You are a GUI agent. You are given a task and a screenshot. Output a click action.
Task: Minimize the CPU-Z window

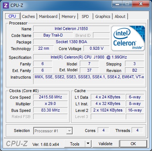117,4
